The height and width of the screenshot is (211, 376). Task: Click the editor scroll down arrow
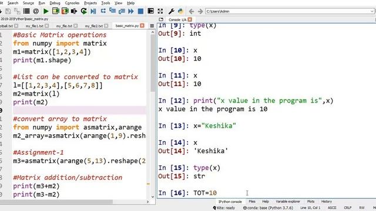point(153,197)
